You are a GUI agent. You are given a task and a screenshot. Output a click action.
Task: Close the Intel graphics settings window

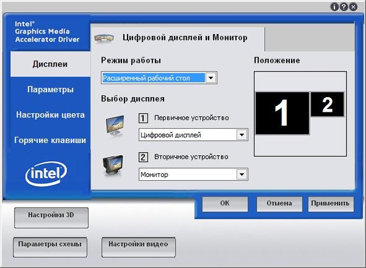353,7
